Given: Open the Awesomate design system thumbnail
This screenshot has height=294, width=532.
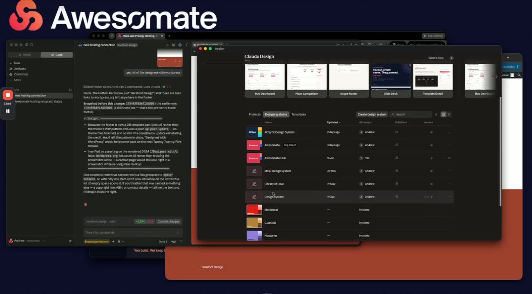Looking at the screenshot, I should [254, 145].
